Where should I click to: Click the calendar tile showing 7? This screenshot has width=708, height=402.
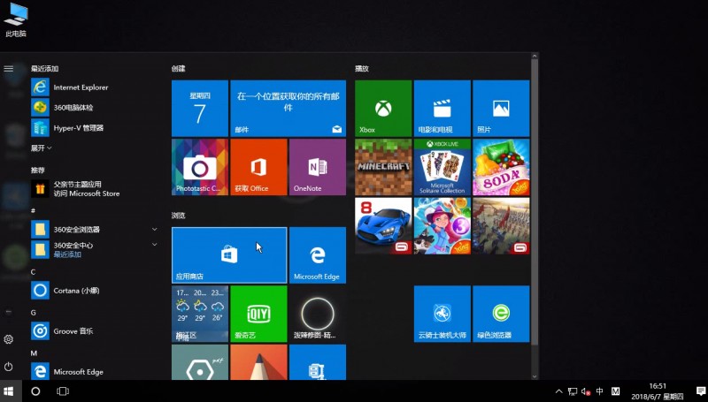(200, 108)
